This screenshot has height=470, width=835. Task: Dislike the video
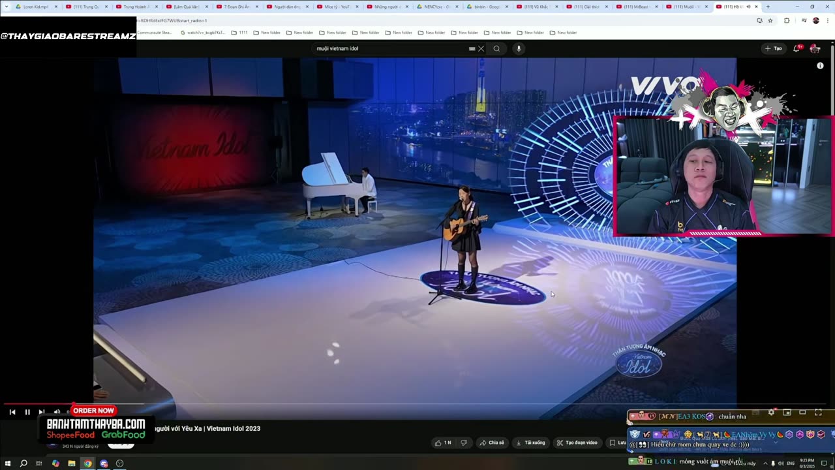click(x=464, y=443)
